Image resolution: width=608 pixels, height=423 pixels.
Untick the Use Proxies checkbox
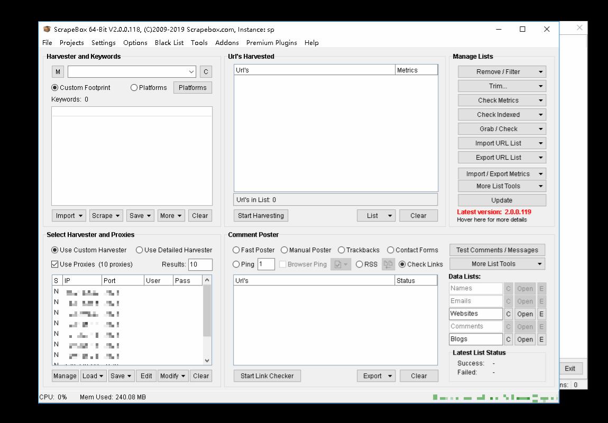(55, 264)
